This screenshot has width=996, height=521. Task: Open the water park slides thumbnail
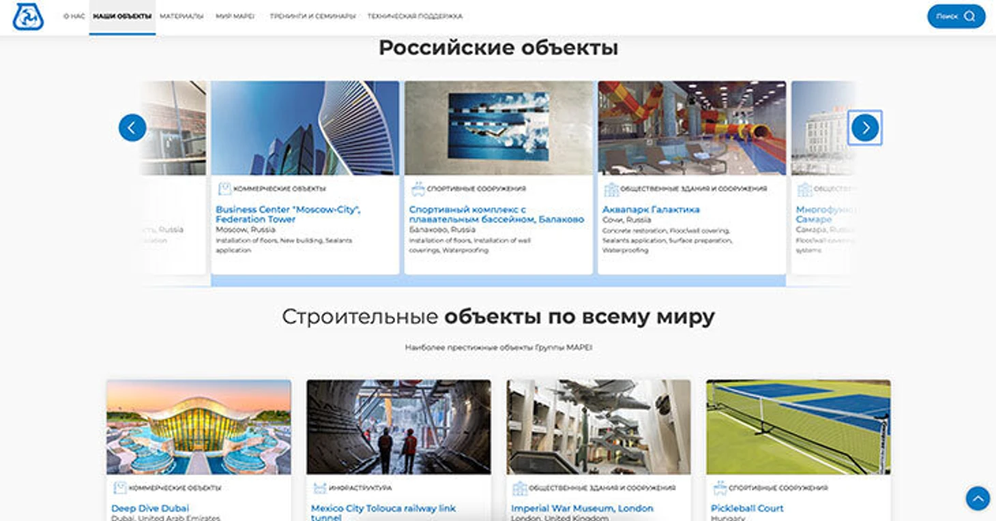692,128
